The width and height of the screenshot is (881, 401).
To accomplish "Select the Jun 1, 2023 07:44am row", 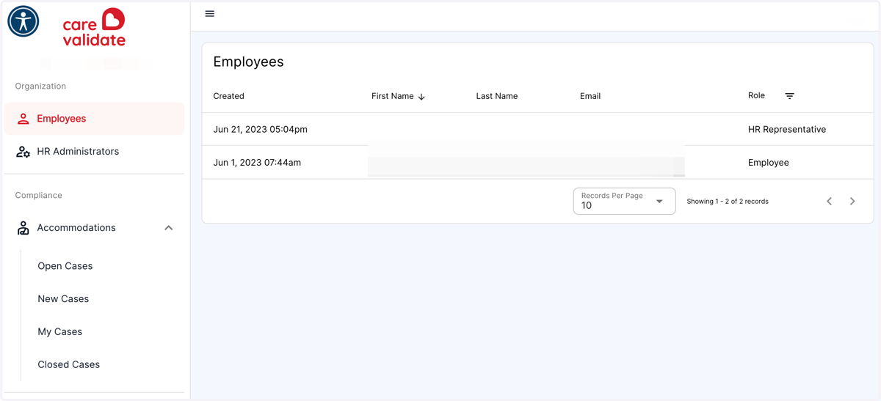I will (538, 163).
